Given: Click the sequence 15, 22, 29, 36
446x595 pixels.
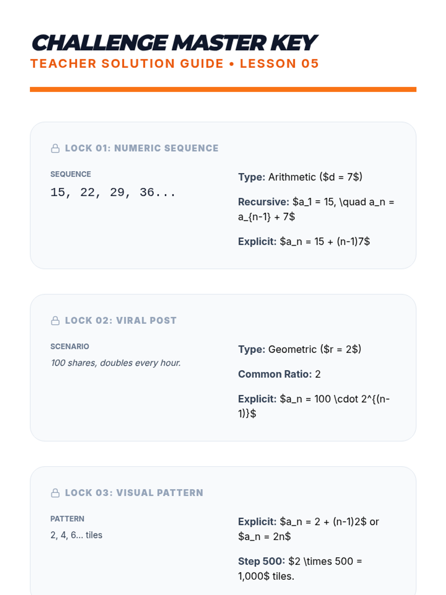Looking at the screenshot, I should tap(113, 192).
